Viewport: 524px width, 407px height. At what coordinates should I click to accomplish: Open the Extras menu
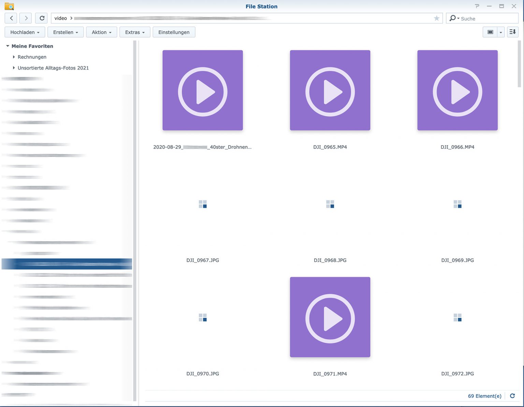tap(135, 32)
